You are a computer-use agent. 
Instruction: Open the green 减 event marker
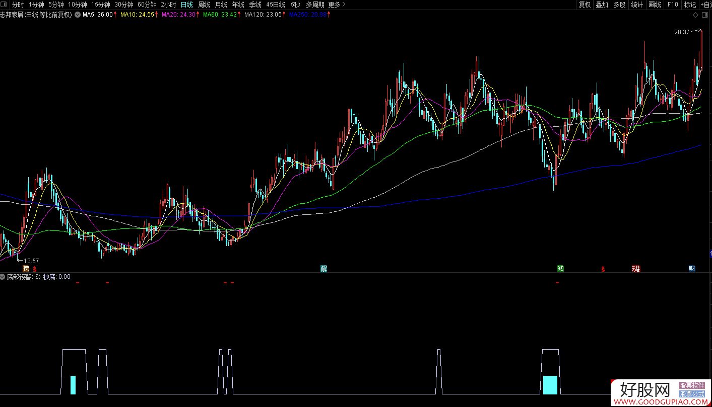(x=560, y=269)
